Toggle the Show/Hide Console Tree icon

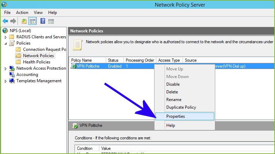point(32,21)
